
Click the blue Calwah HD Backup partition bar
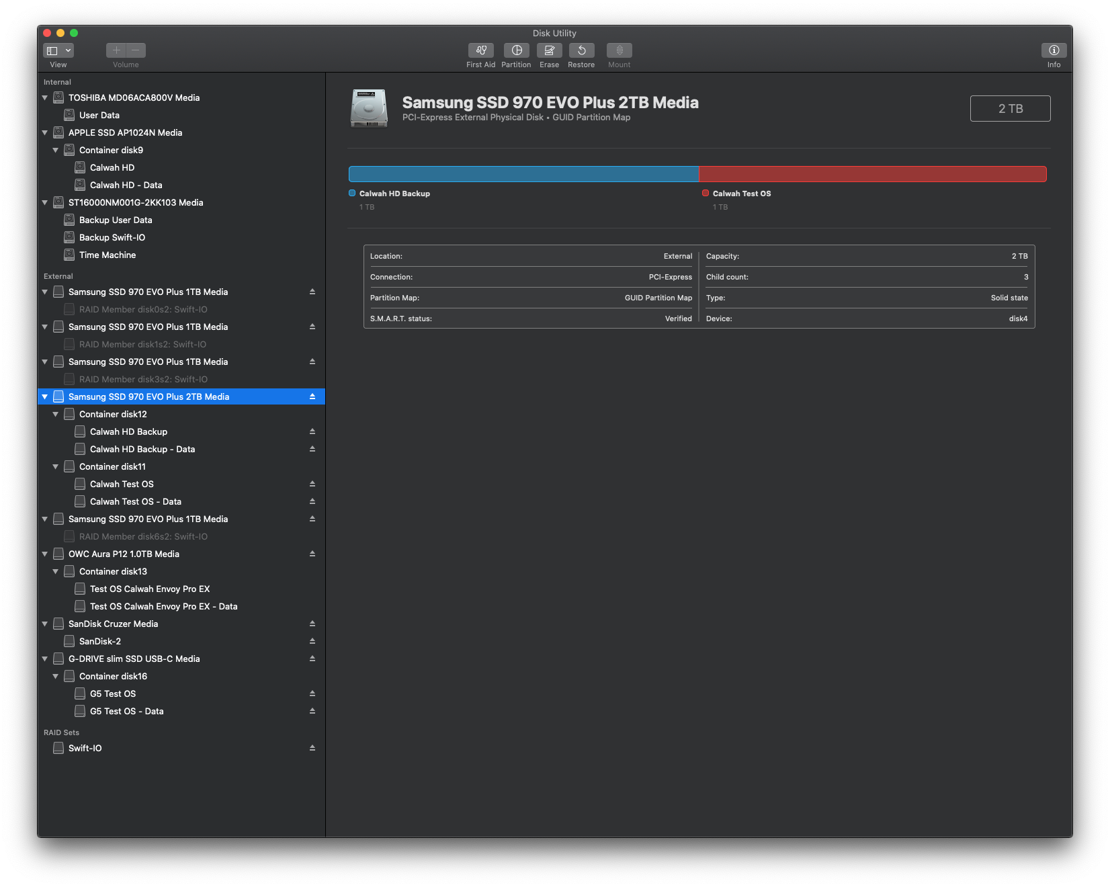[x=523, y=174]
